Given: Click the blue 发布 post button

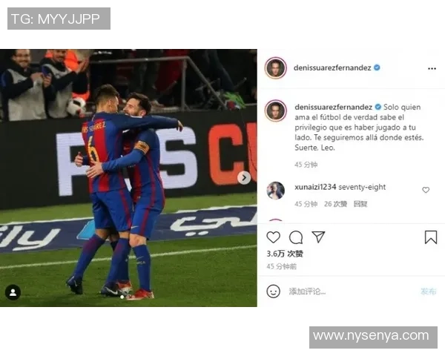Looking at the screenshot, I should [428, 291].
